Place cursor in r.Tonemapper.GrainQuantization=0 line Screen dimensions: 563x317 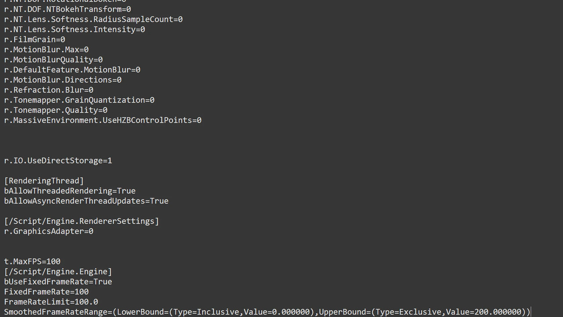point(79,100)
